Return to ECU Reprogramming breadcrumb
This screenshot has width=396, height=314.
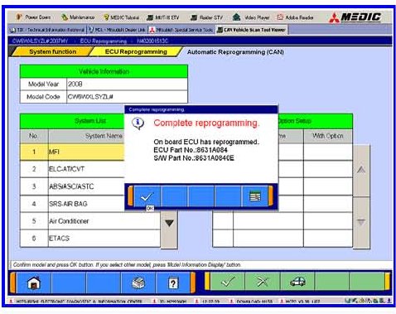coord(136,51)
